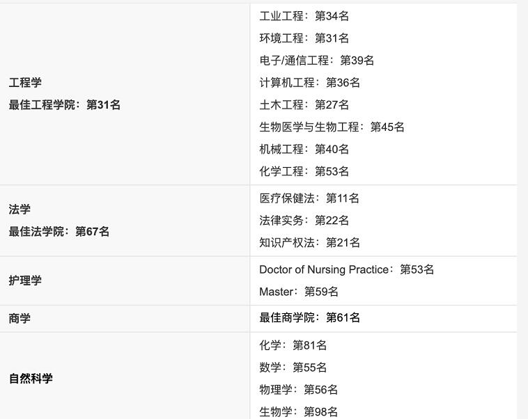This screenshot has height=419, width=528.
Task: Select the 化学工程 rank 53 entry
Action: point(304,171)
